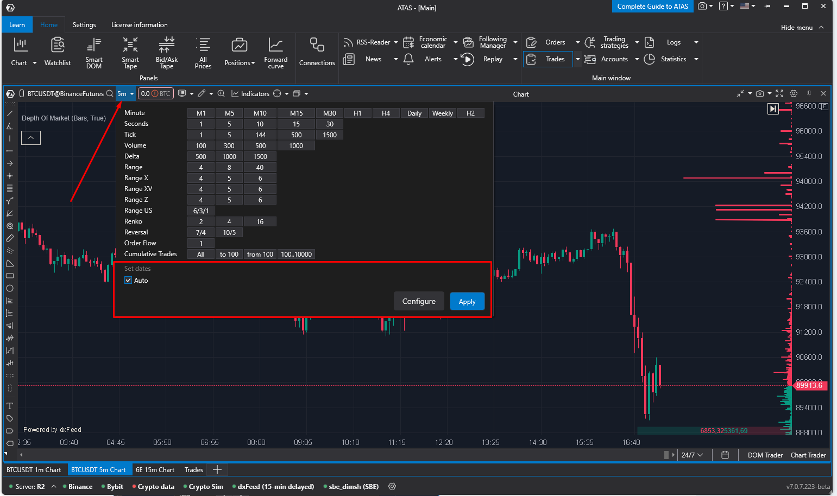Click the horizontal chart scrollbar thumb

[666, 455]
